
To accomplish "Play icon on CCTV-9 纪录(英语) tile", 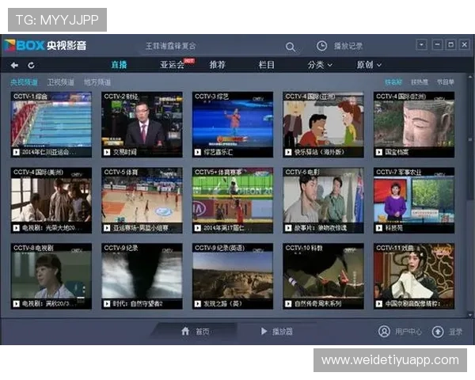I will (197, 304).
